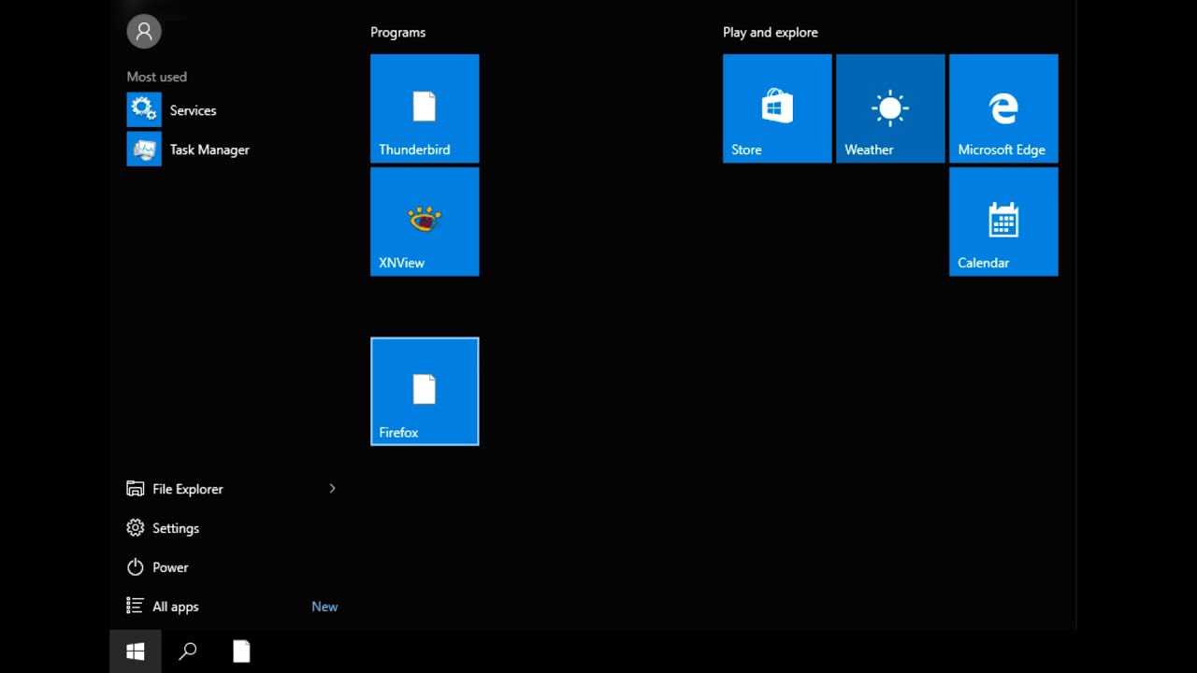
Task: Launch the Microsoft Edge tile
Action: 1003,108
